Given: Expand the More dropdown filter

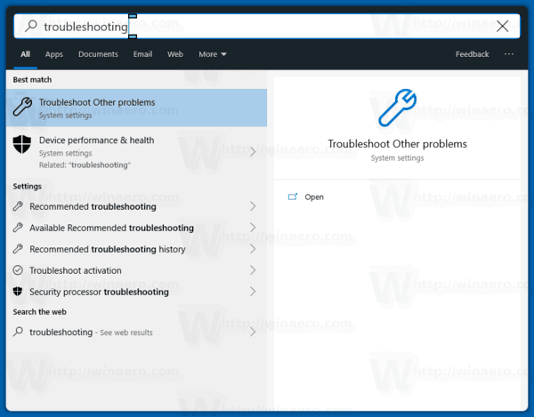Looking at the screenshot, I should (213, 54).
